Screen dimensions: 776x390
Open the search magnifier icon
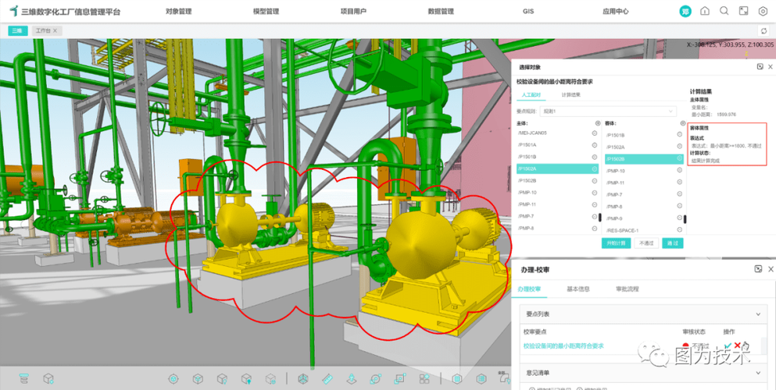pos(724,11)
